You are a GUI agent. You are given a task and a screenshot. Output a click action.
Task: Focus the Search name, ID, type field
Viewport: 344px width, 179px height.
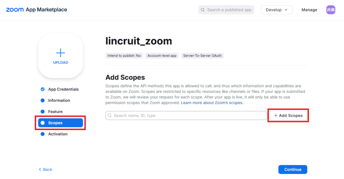(x=188, y=116)
